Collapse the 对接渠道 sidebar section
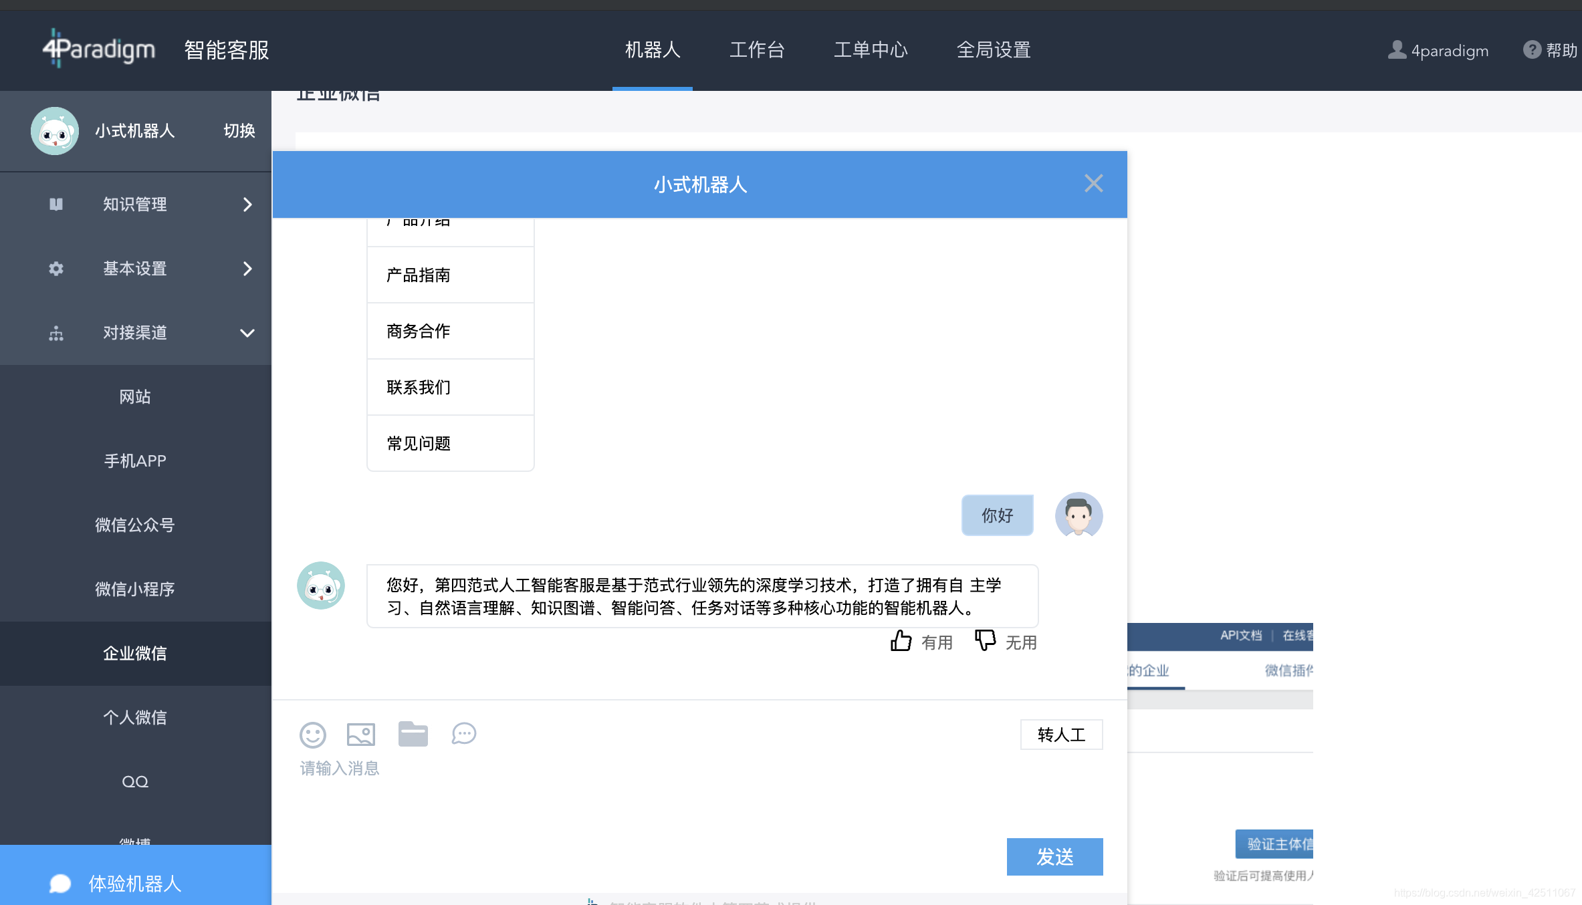The height and width of the screenshot is (905, 1582). tap(135, 333)
